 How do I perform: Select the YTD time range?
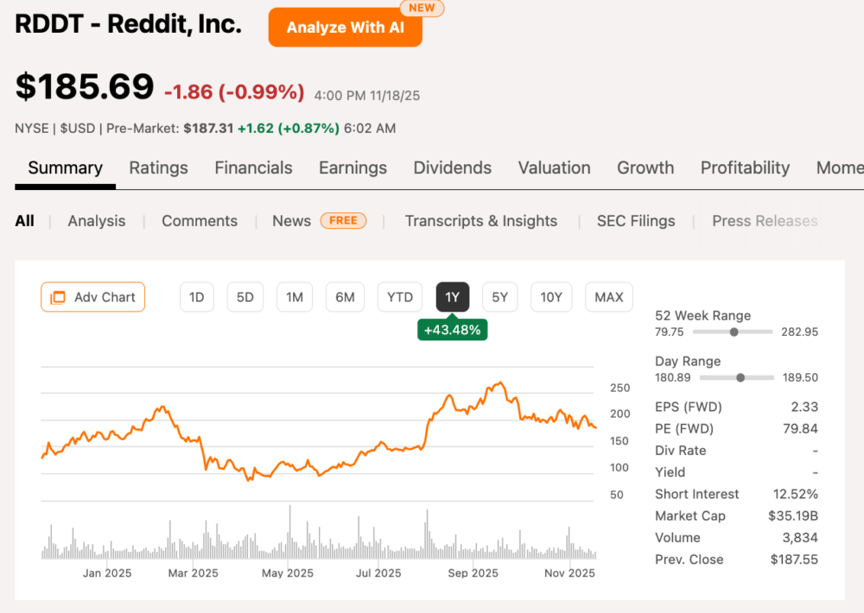tap(400, 297)
